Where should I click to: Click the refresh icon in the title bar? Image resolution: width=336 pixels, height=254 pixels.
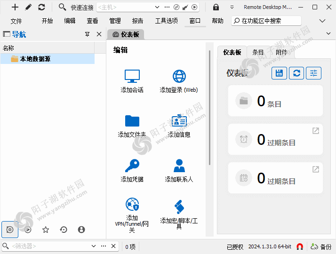[41, 7]
